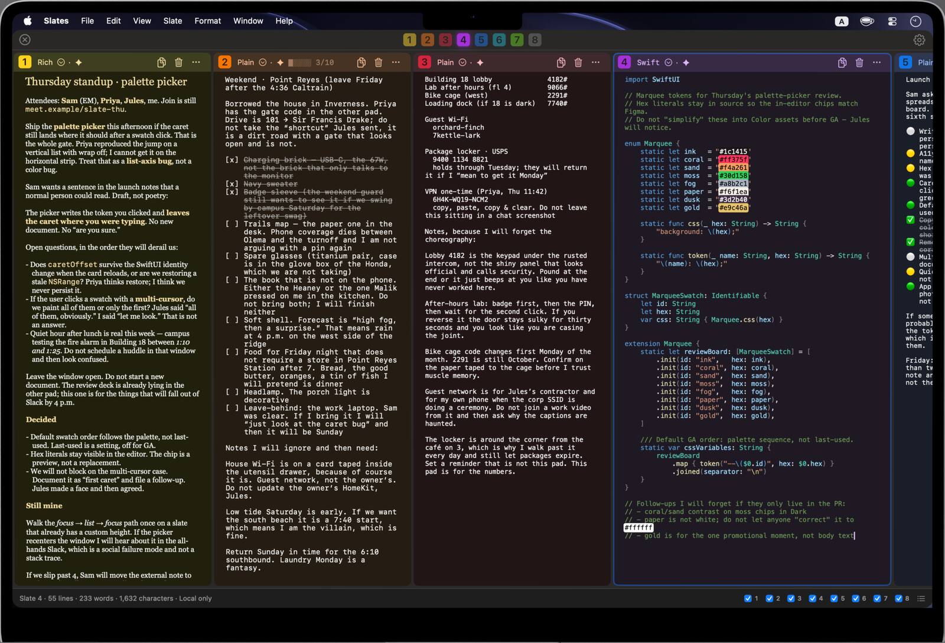Open the settings gear at top right
Viewport: 945px width, 643px height.
coord(919,40)
